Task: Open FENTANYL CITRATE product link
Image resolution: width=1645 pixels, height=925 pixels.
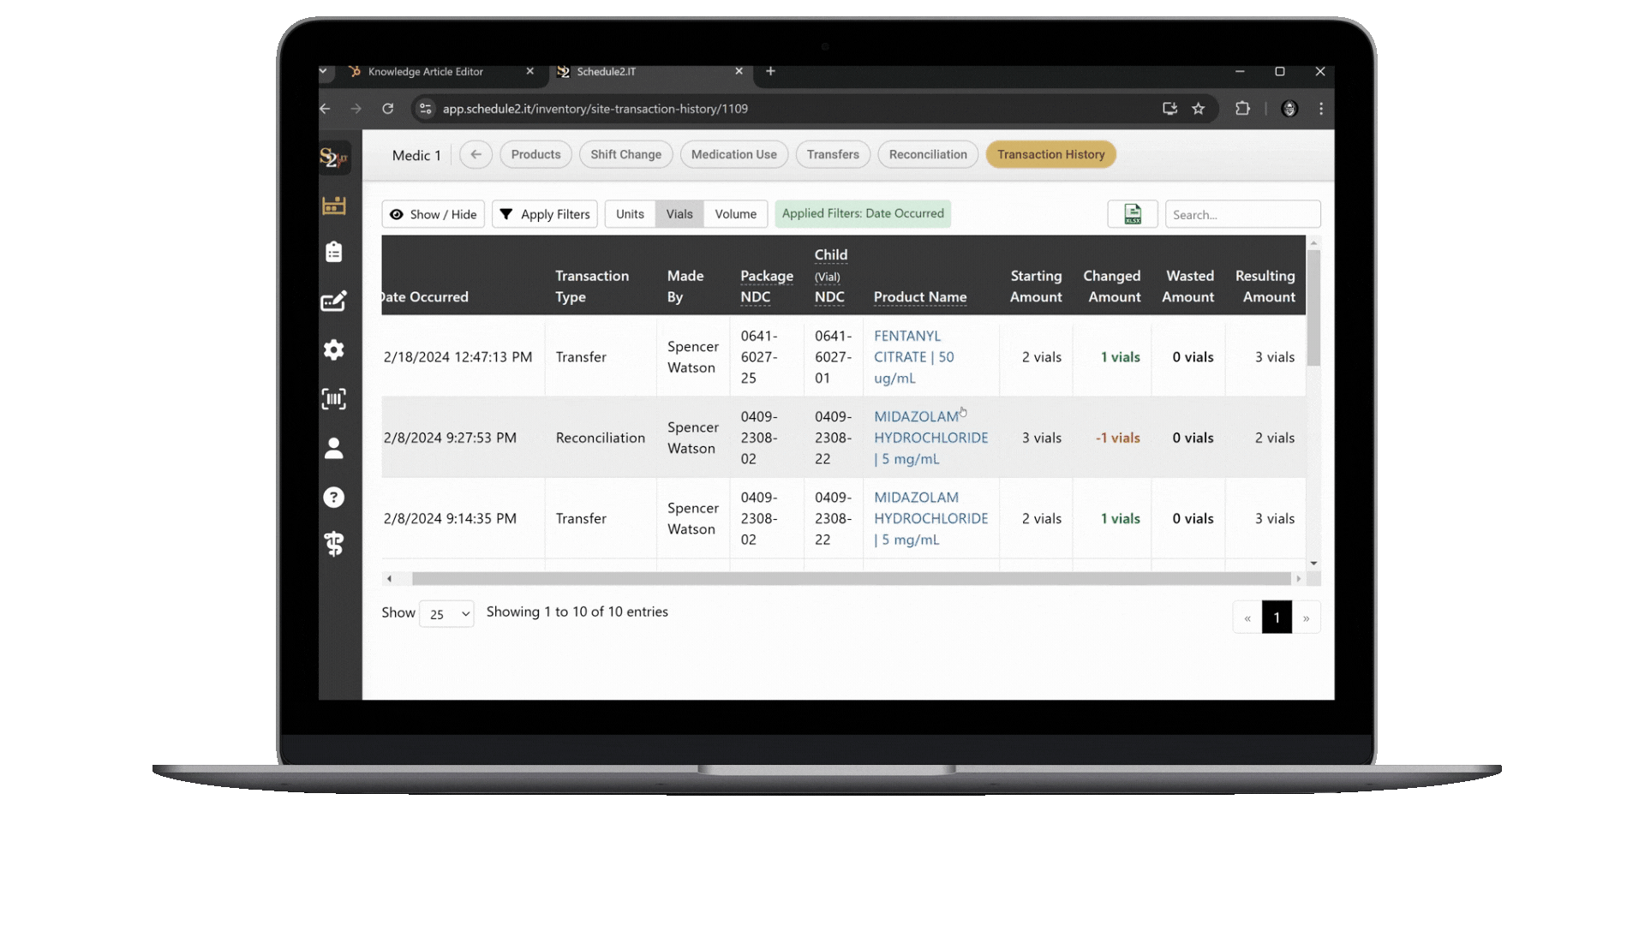Action: [x=913, y=357]
